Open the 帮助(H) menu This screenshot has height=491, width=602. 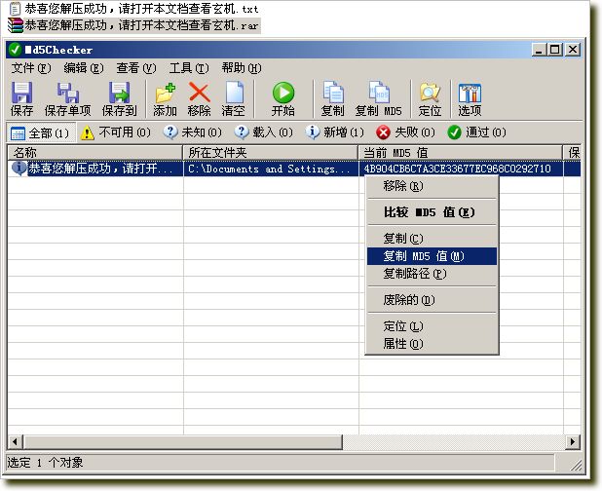coord(242,68)
